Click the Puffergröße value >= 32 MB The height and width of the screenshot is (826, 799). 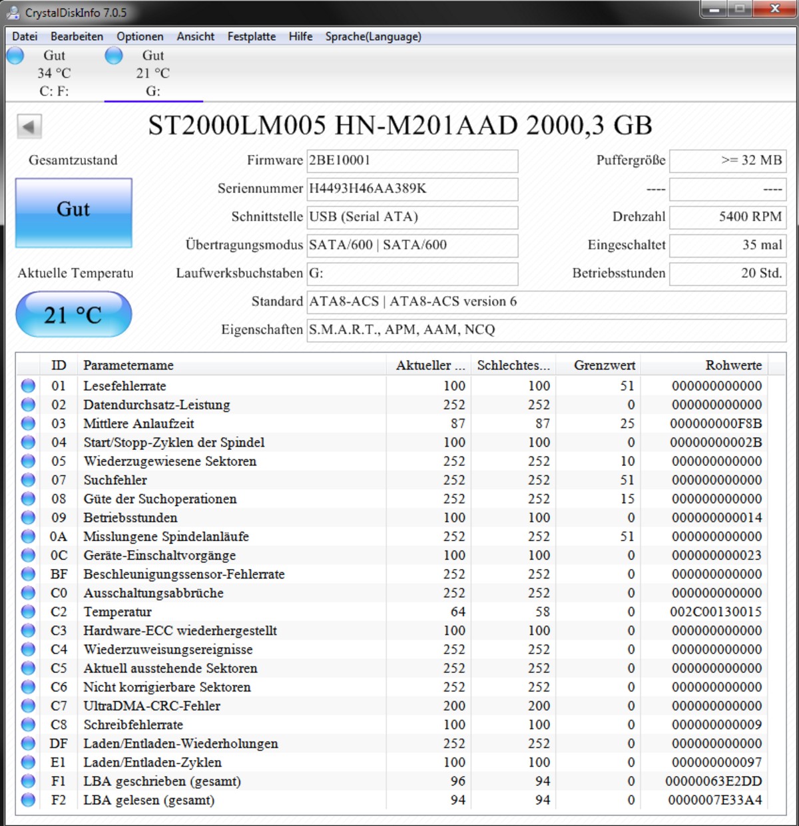coord(728,160)
